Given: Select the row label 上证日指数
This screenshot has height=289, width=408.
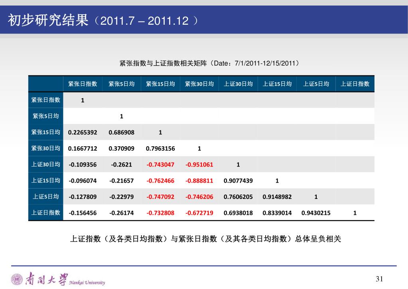Looking at the screenshot, I should point(46,213).
